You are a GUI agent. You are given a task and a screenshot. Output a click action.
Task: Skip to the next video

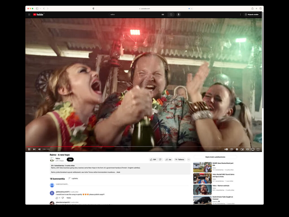pos(34,149)
